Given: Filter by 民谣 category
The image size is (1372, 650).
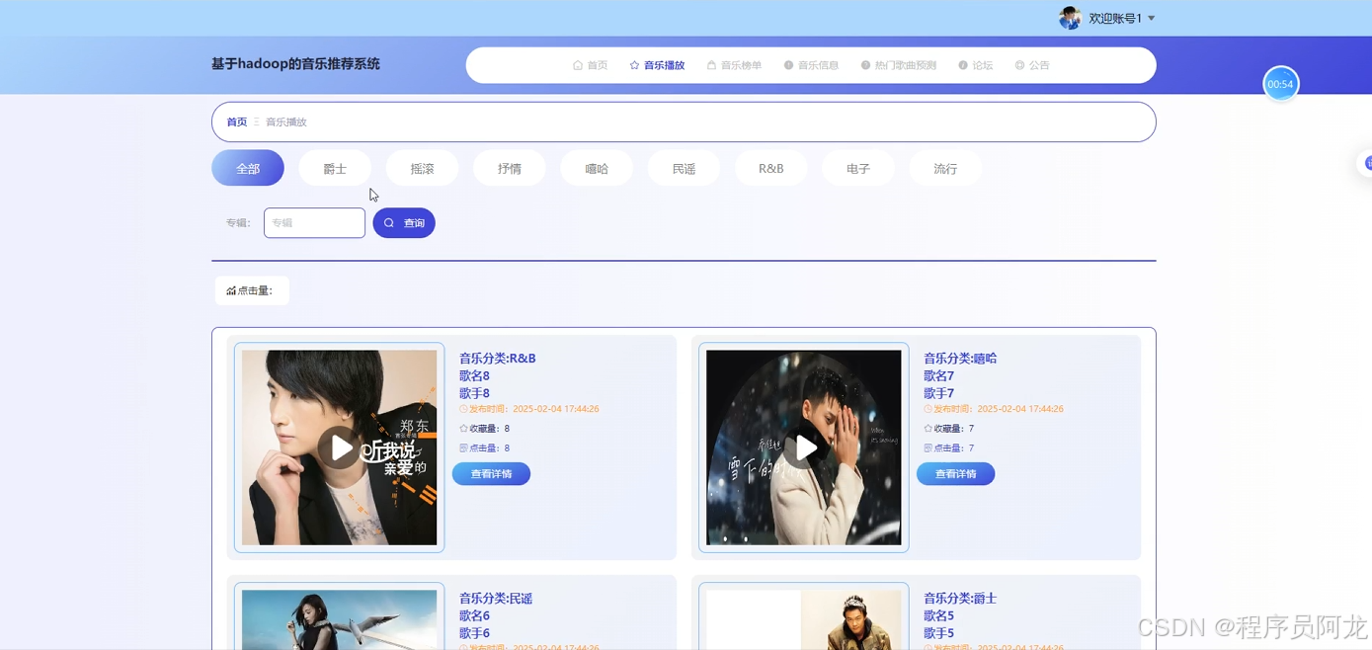Looking at the screenshot, I should coord(684,168).
